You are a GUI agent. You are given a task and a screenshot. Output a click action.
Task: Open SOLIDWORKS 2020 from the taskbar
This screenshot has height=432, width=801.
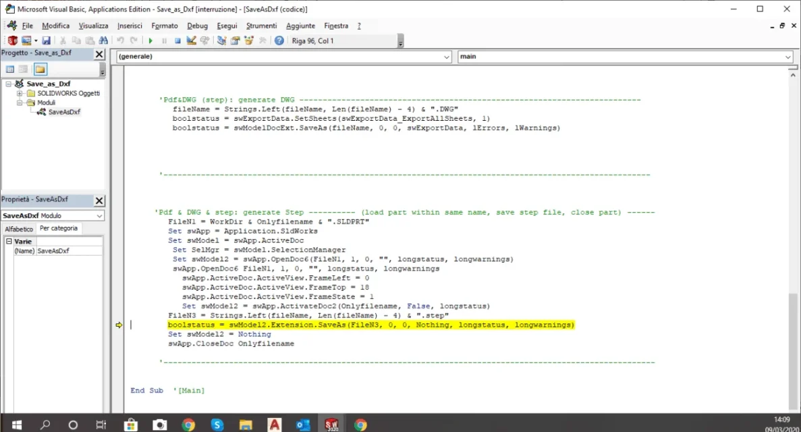pos(331,425)
